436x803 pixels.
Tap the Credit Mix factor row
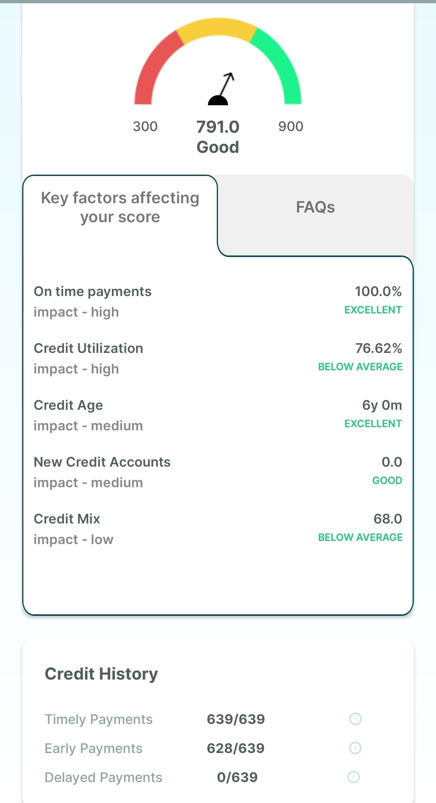point(218,529)
